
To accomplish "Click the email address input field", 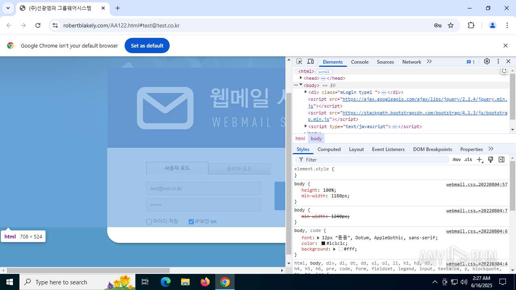I will pos(204,188).
